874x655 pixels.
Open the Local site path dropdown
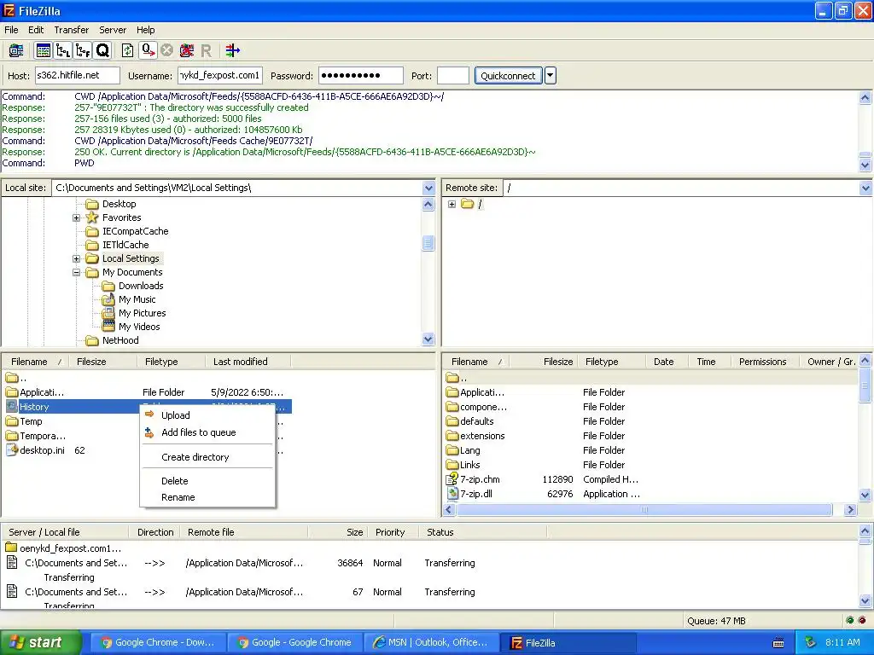click(428, 188)
